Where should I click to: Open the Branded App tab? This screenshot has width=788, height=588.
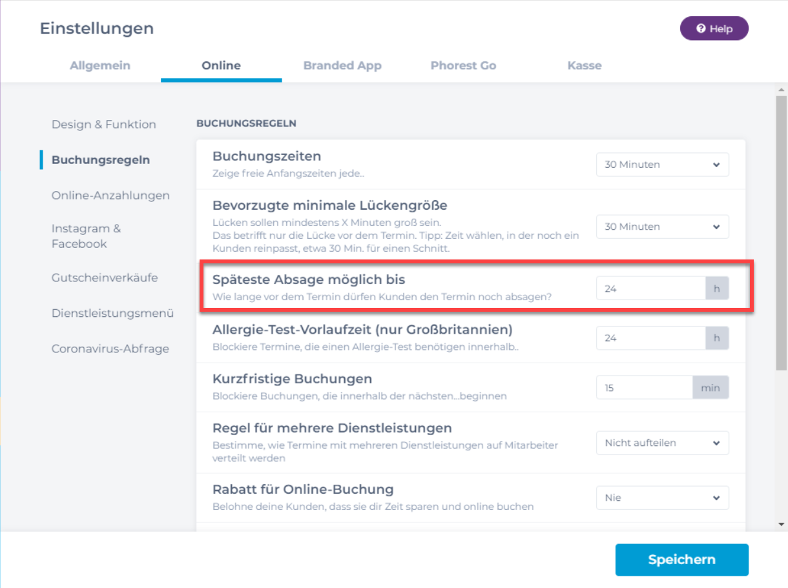[342, 65]
